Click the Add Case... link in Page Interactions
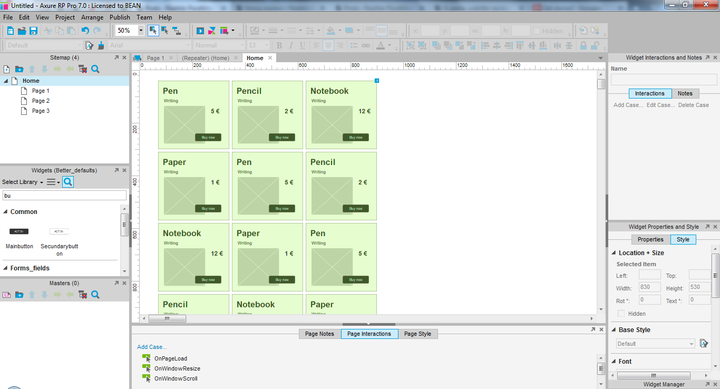Image resolution: width=720 pixels, height=389 pixels. pyautogui.click(x=152, y=347)
